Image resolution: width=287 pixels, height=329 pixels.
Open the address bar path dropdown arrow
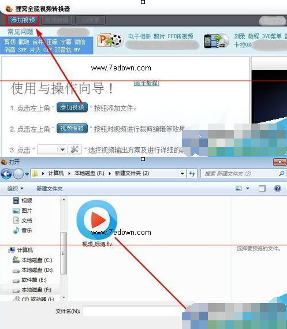(182, 174)
